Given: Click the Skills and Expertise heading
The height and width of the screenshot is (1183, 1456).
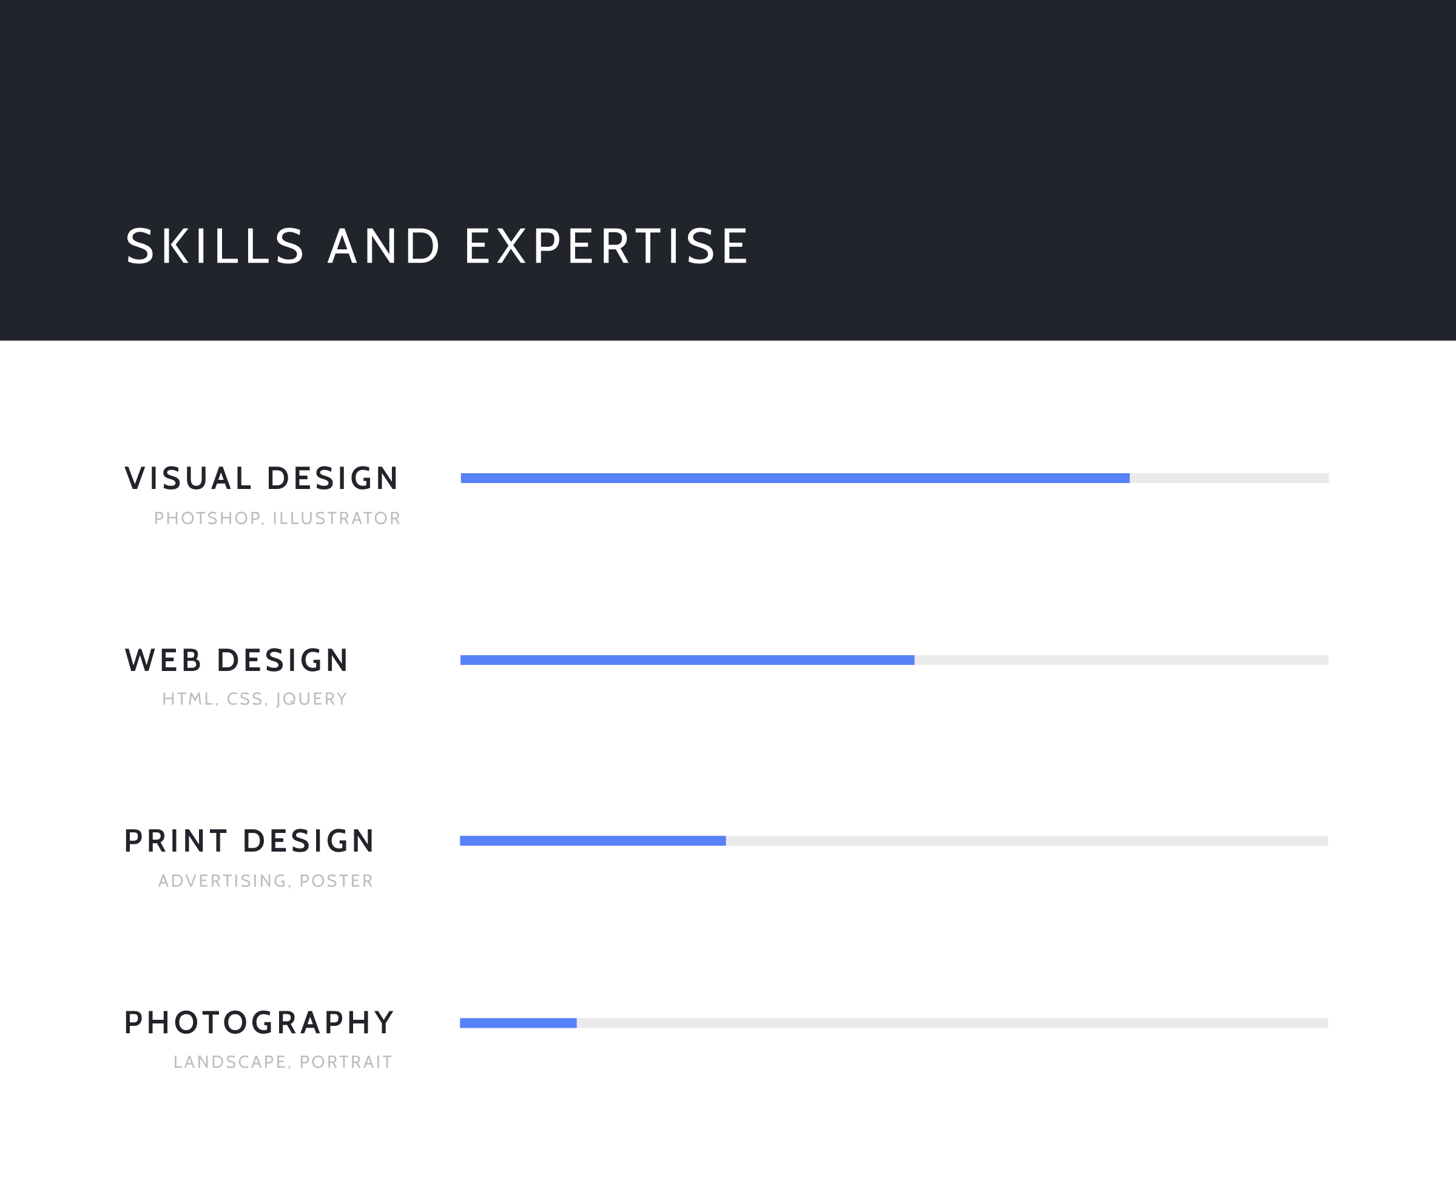Looking at the screenshot, I should [437, 245].
